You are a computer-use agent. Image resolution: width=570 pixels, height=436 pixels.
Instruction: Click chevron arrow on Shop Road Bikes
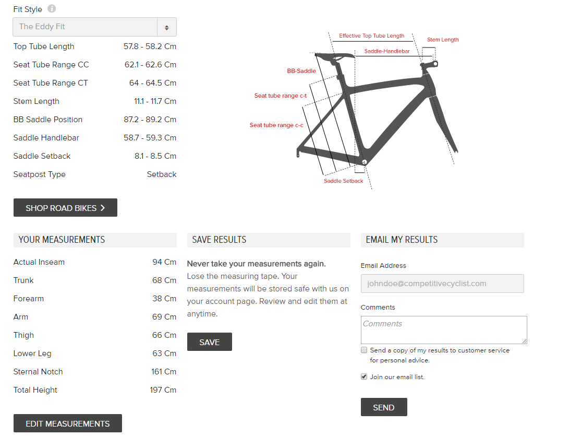[103, 208]
